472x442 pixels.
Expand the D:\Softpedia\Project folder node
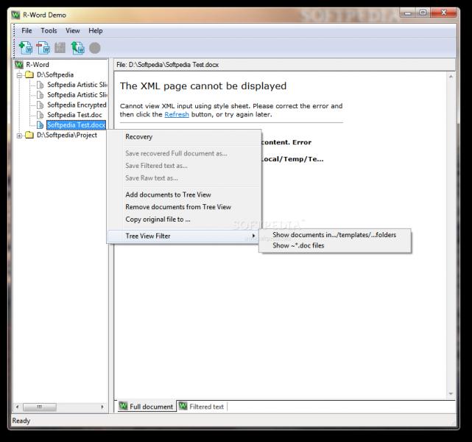(20, 136)
